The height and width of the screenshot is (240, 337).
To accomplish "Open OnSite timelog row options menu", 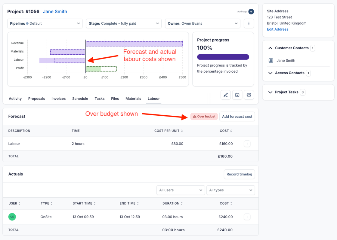I will (x=247, y=217).
